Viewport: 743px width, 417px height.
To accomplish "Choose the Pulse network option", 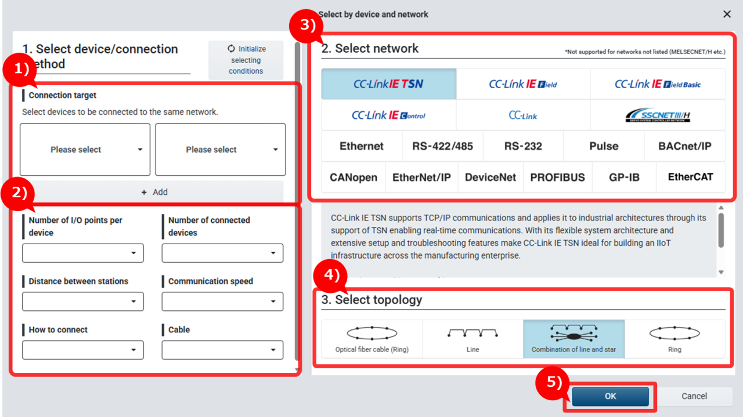I will point(604,146).
